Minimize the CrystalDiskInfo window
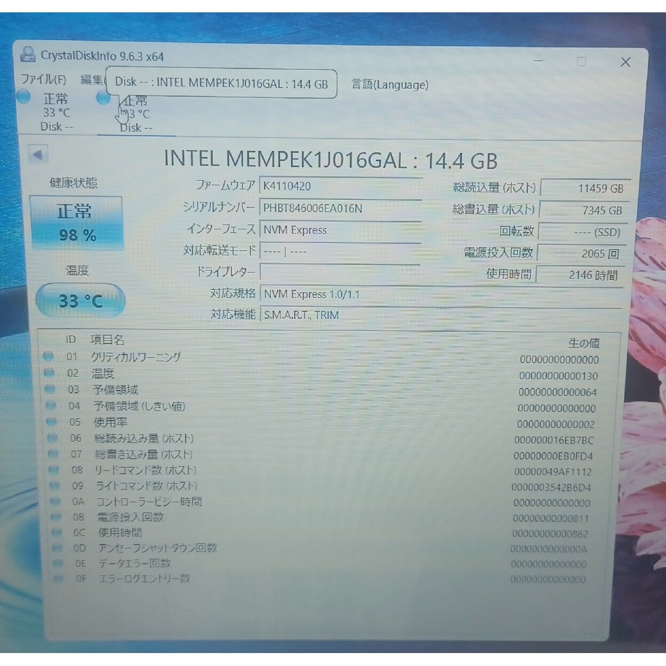Image resolution: width=666 pixels, height=666 pixels. (538, 60)
